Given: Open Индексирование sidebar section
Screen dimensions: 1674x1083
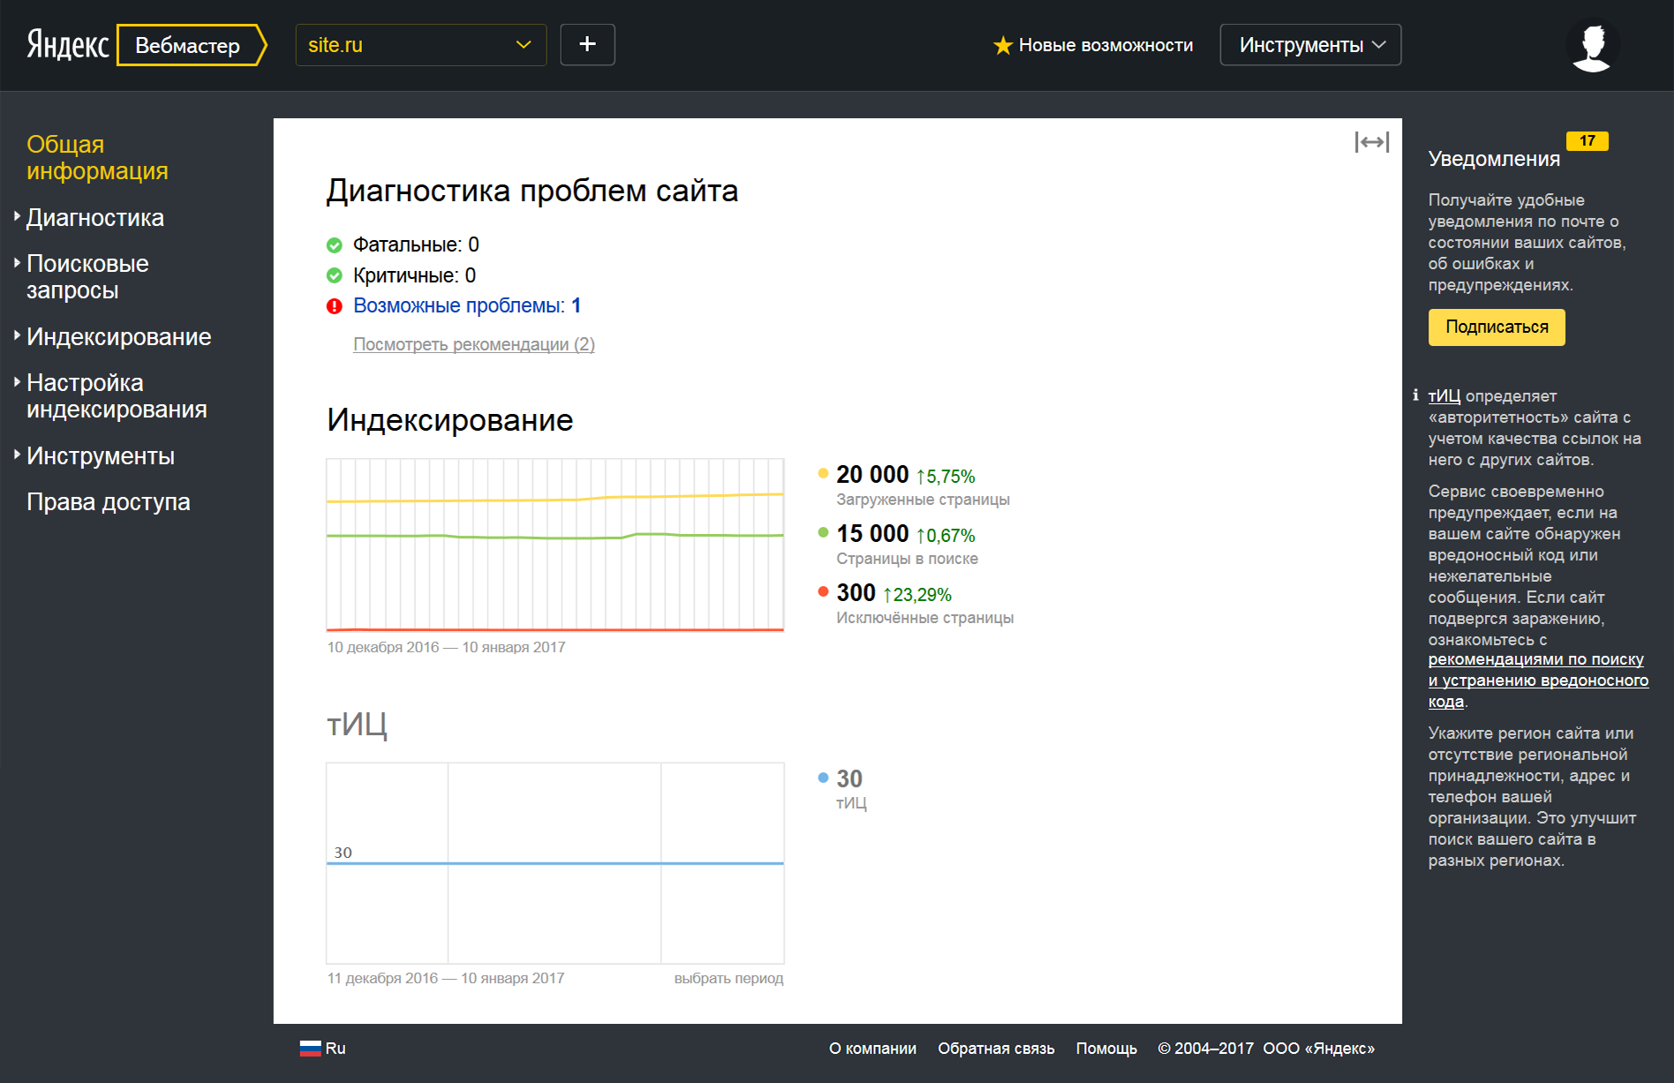Looking at the screenshot, I should tap(119, 336).
